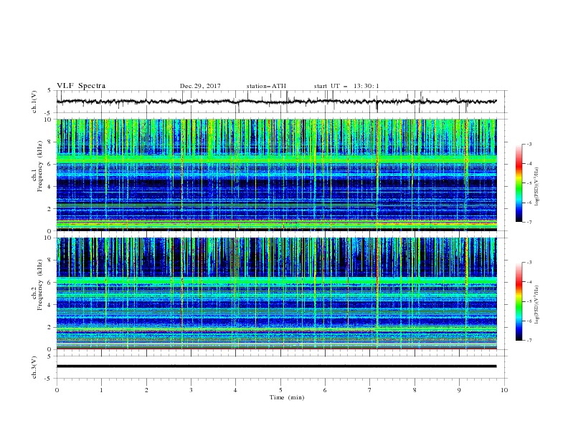
Task: Click time axis tick label "8"
Action: [x=415, y=390]
